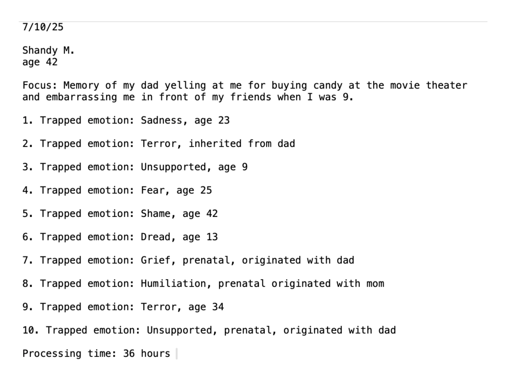Click item 1, Sadness, age 23
513x382 pixels.
126,120
